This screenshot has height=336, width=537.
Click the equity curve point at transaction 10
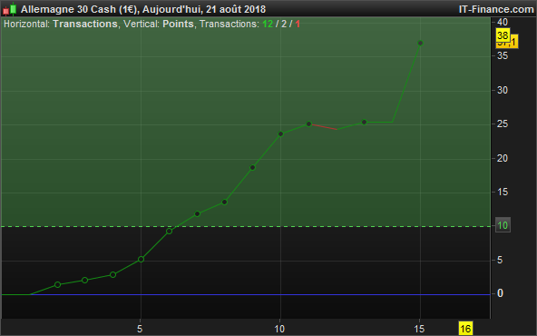point(281,134)
